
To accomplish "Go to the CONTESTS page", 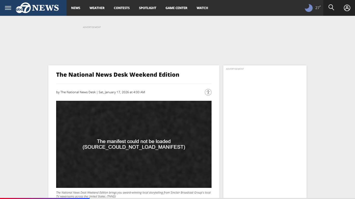I will (x=122, y=8).
